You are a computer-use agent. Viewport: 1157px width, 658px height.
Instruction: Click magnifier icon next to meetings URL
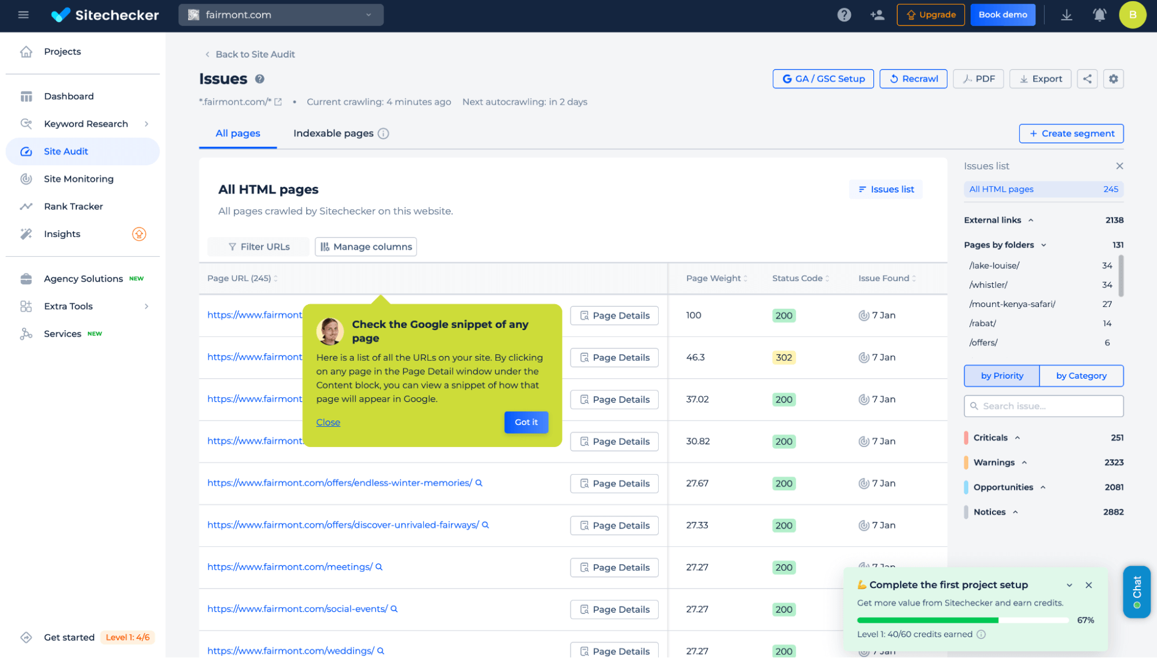pos(379,567)
